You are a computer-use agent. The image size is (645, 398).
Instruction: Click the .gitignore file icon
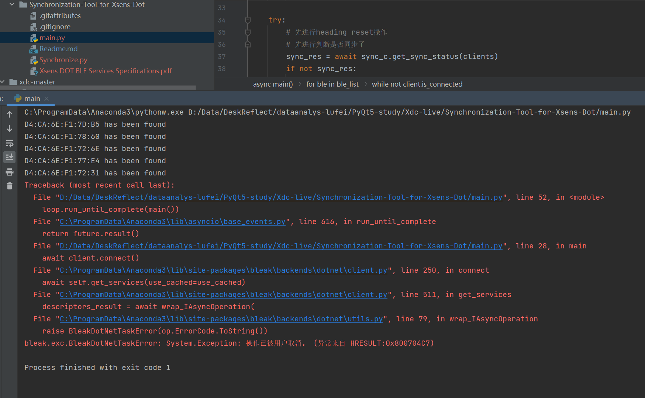[33, 27]
